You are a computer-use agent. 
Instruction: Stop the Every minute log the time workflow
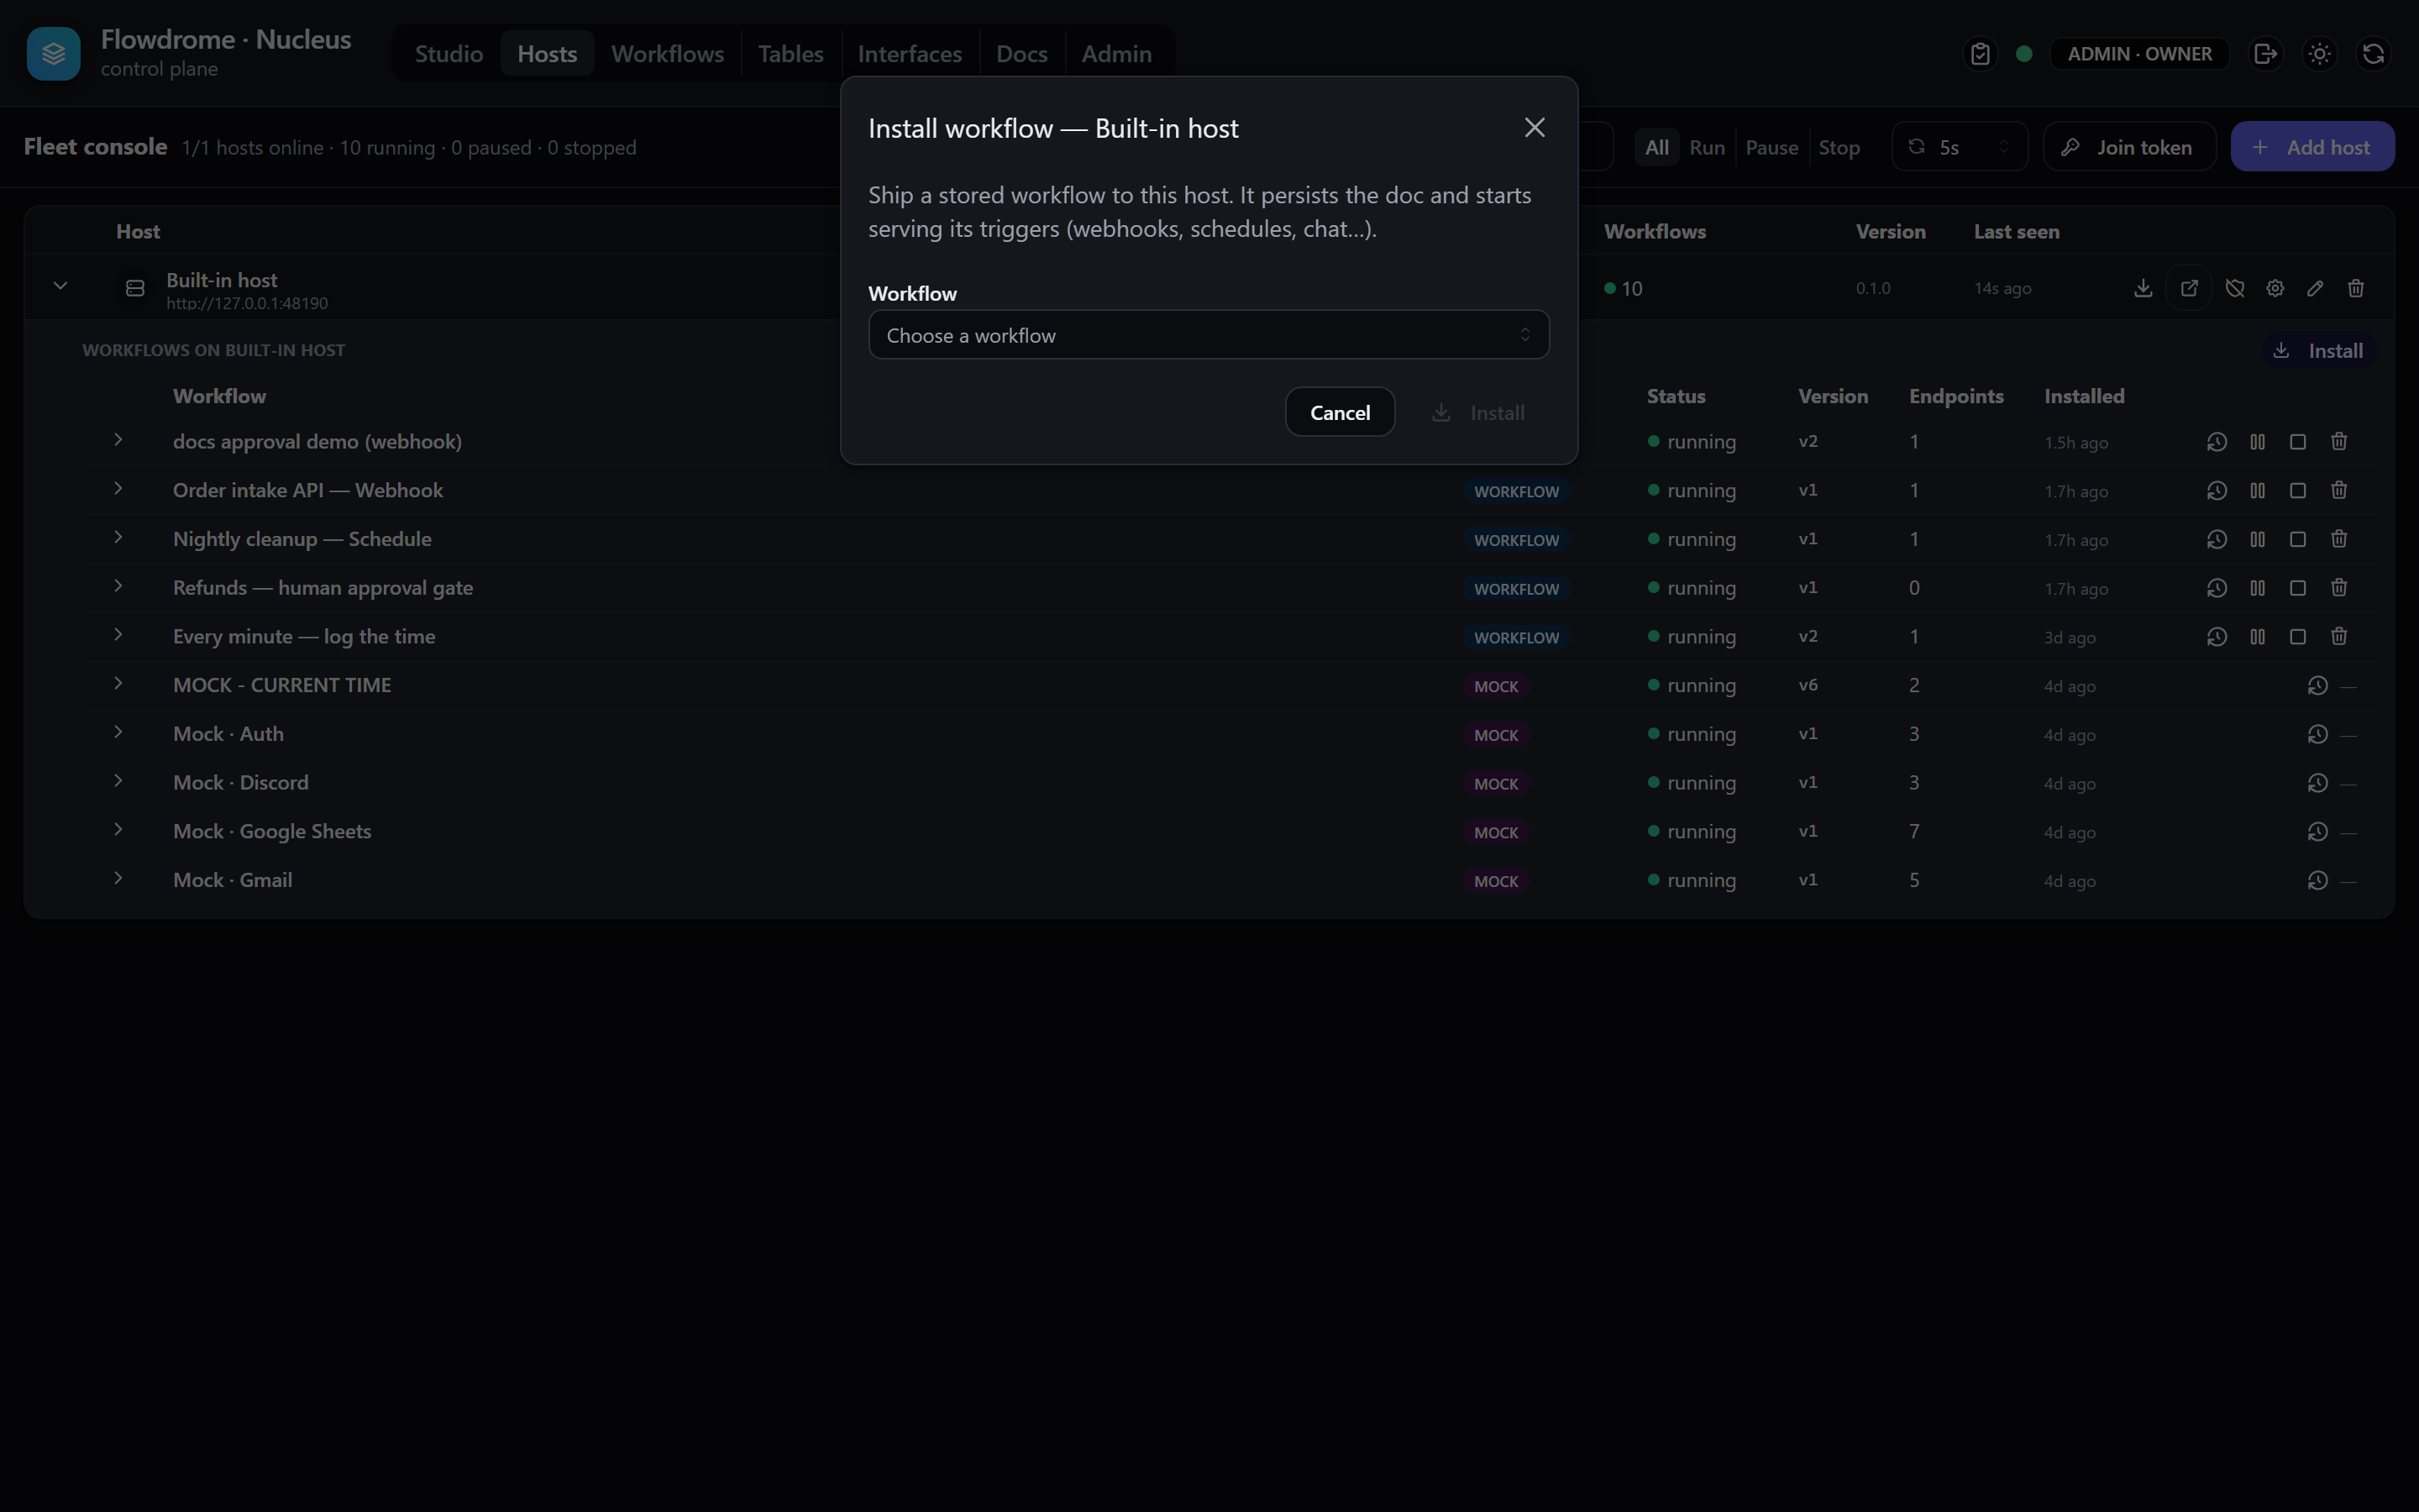(x=2298, y=637)
